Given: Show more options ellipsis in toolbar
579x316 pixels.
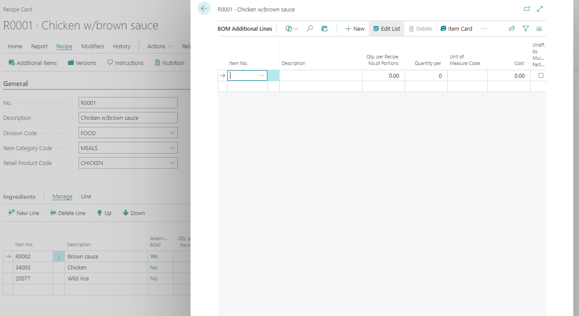Looking at the screenshot, I should [484, 29].
